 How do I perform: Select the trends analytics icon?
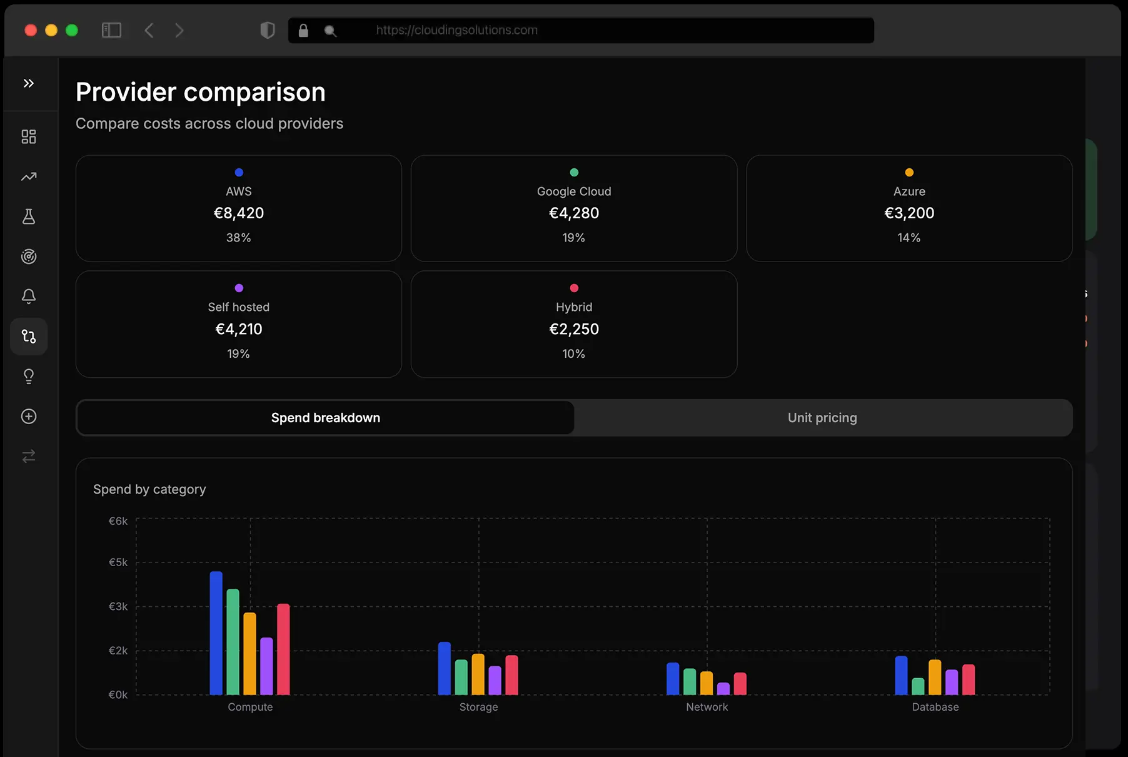point(29,177)
